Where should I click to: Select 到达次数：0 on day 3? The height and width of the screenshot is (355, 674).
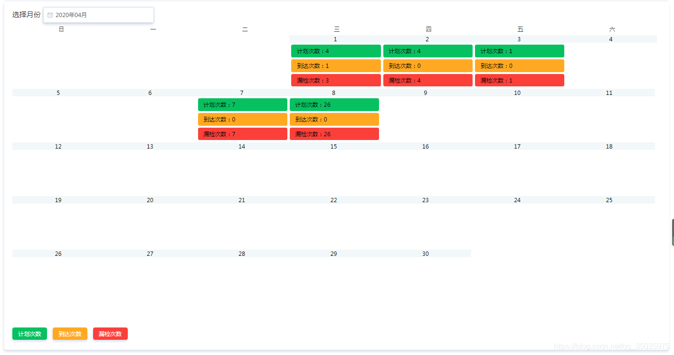(x=519, y=65)
